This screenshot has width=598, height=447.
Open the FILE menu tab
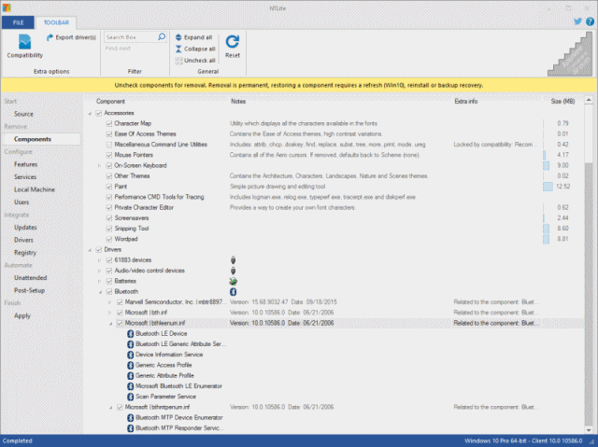18,22
